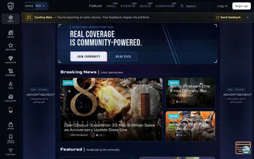Click the Castiny Beta label
The image size is (254, 159).
click(x=43, y=17)
